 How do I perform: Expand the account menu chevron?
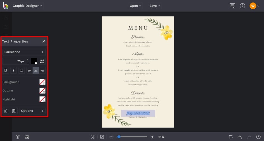pos(258,6)
